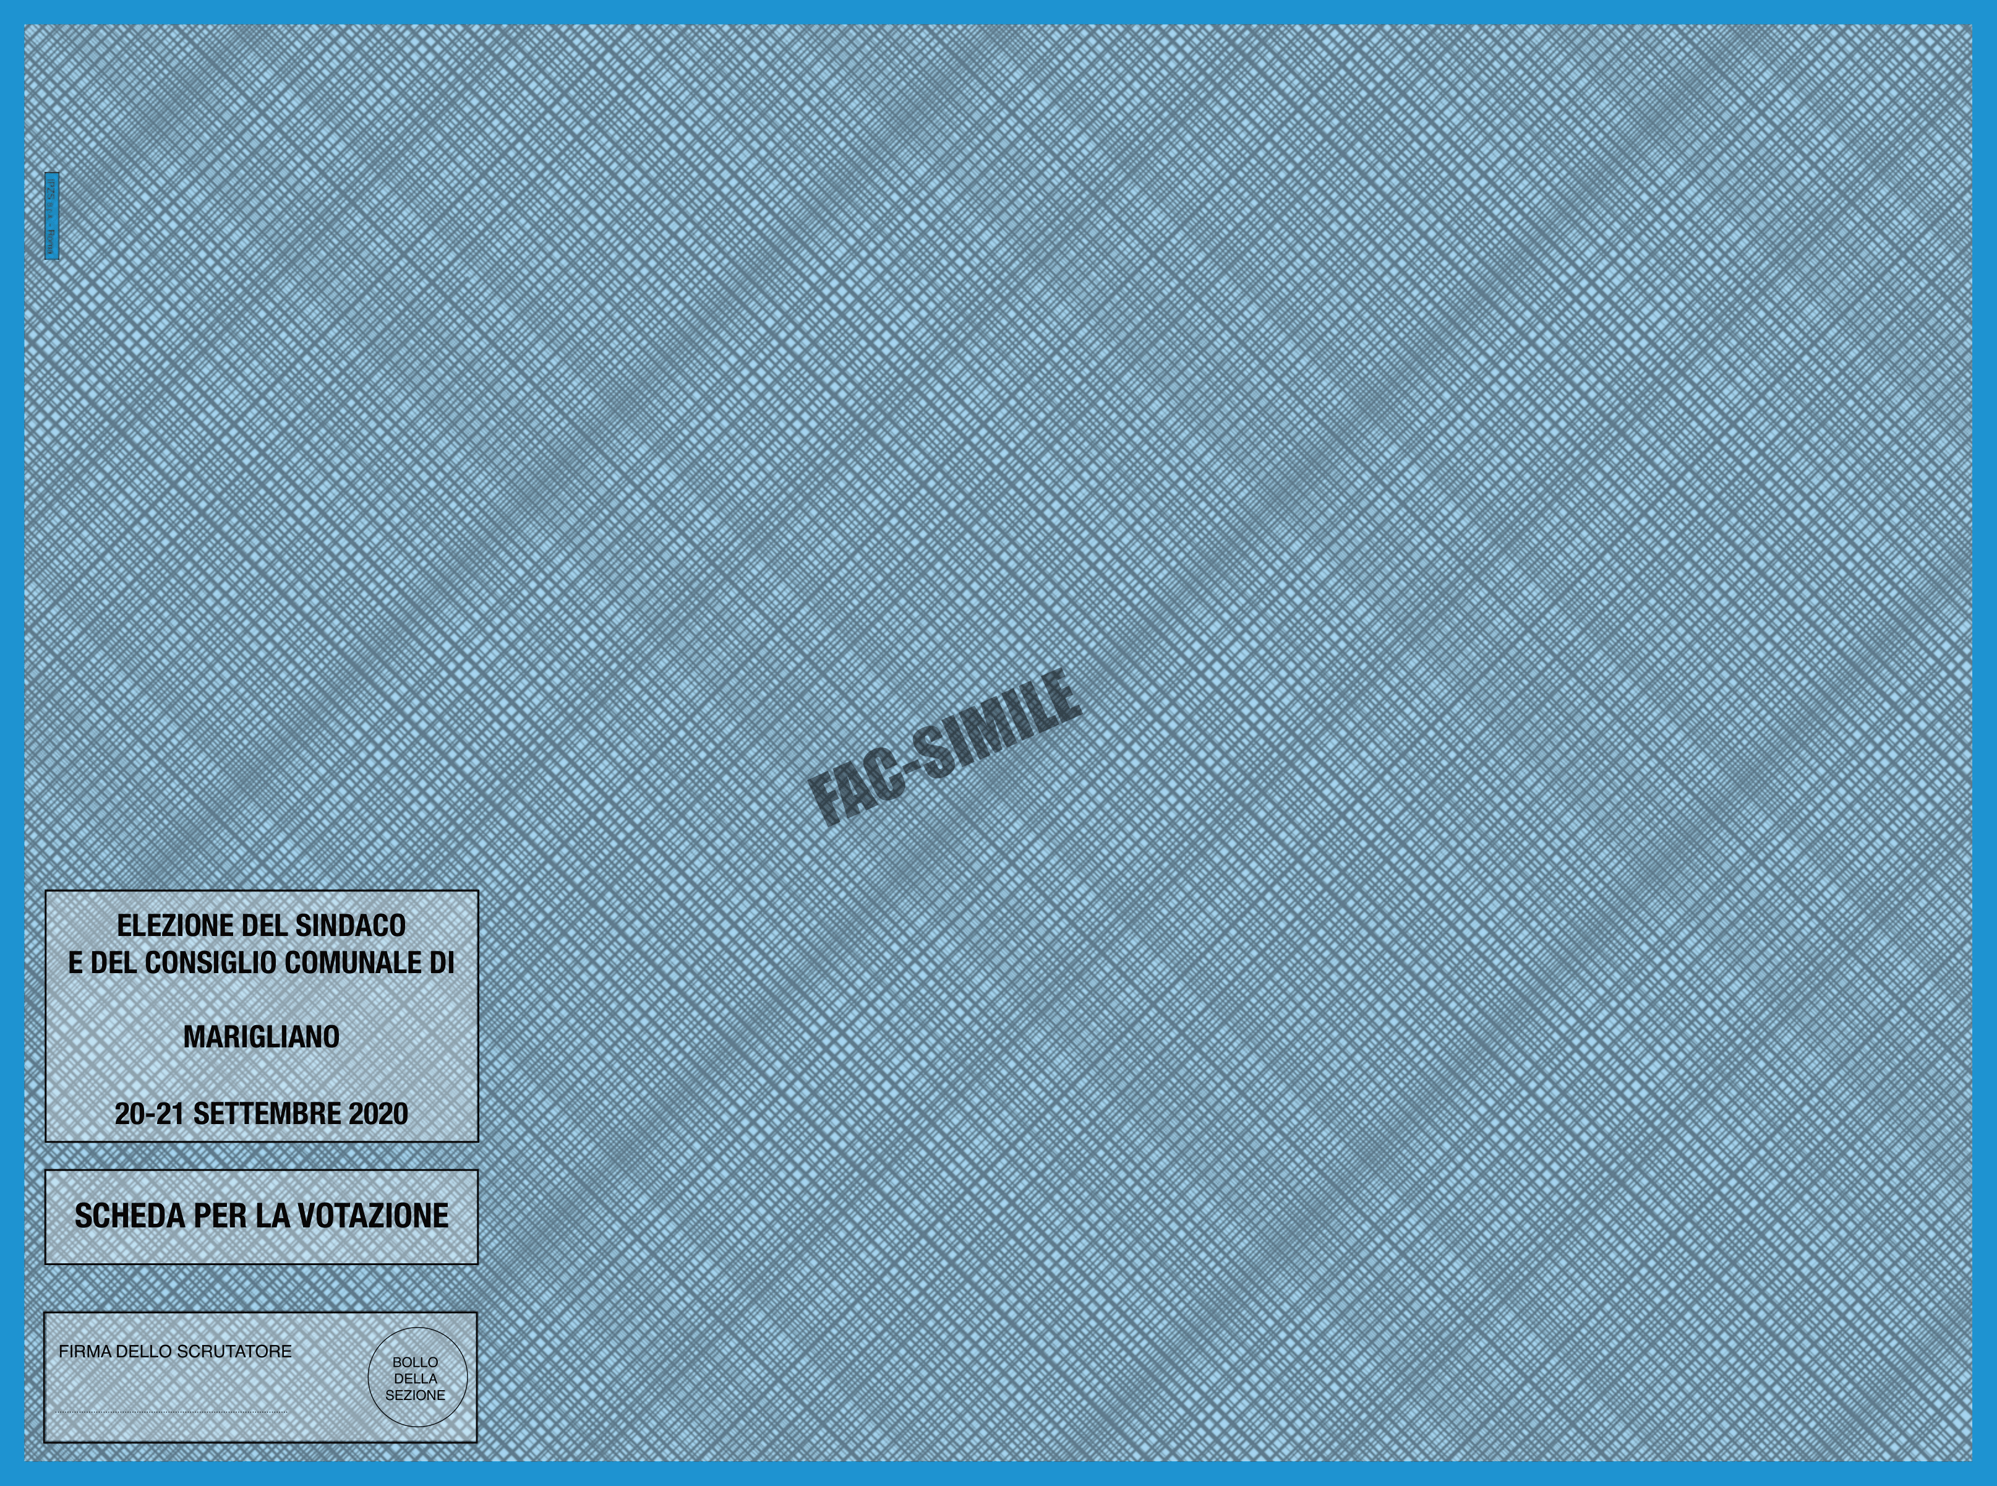The width and height of the screenshot is (1997, 1486).
Task: Click the dotted scrutineer signature line
Action: pyautogui.click(x=171, y=1411)
